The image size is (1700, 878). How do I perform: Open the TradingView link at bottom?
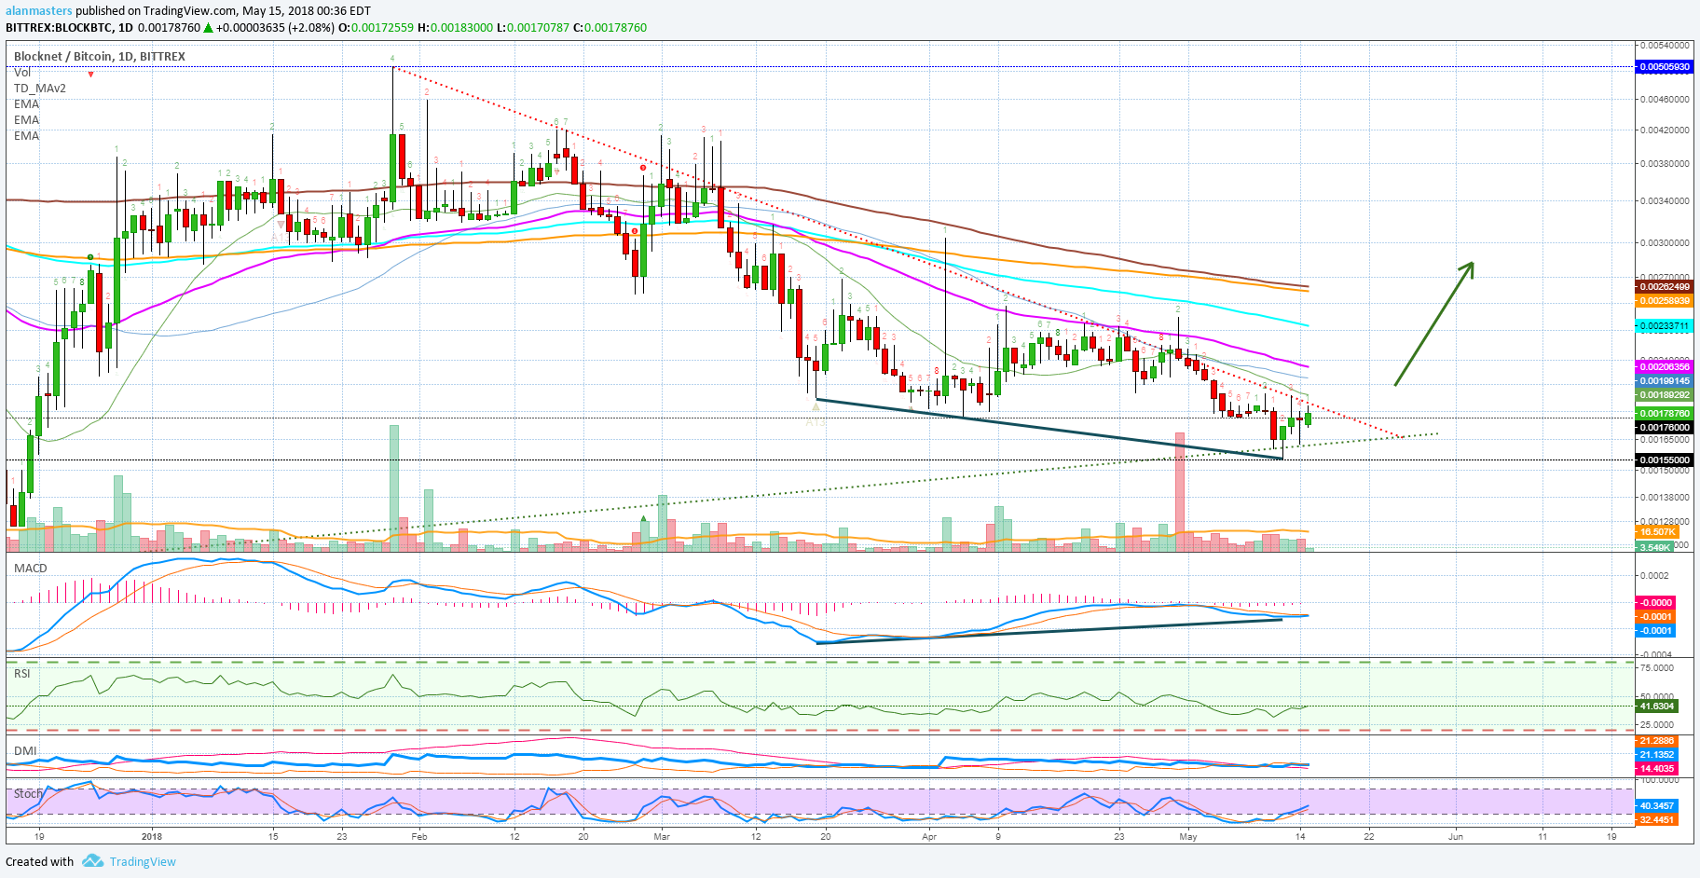143,861
